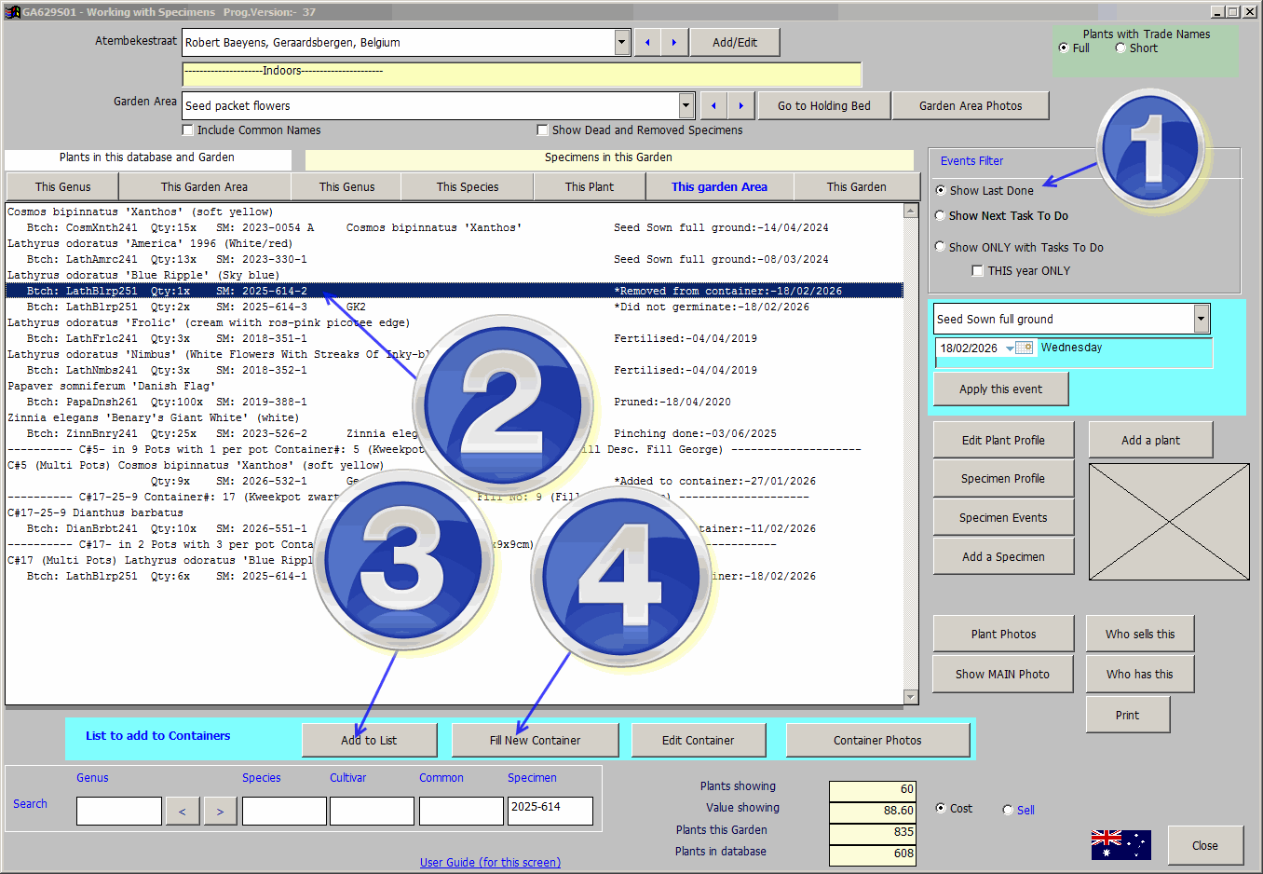1263x874 pixels.
Task: Select the This Garden tab
Action: point(856,187)
